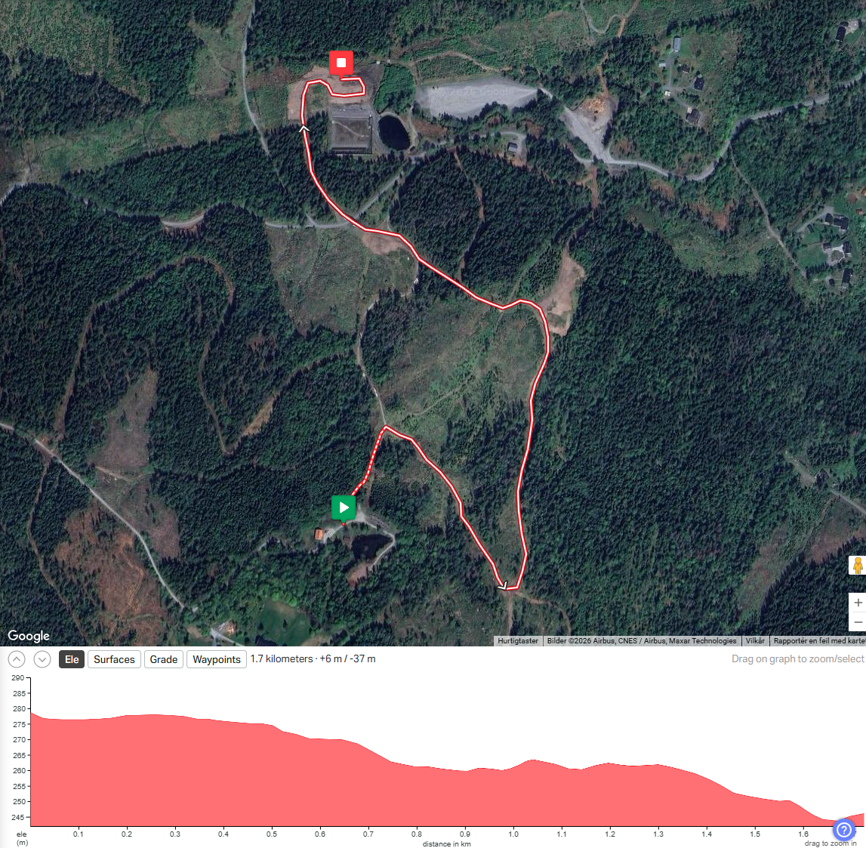Collapse elevation panel with up chevron
Viewport: 866px width, 848px height.
tap(17, 659)
